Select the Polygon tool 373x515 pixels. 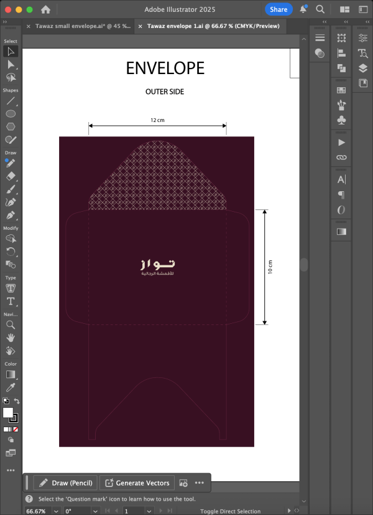(11, 126)
